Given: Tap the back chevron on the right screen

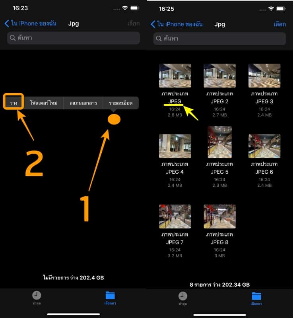Looking at the screenshot, I should pos(153,24).
